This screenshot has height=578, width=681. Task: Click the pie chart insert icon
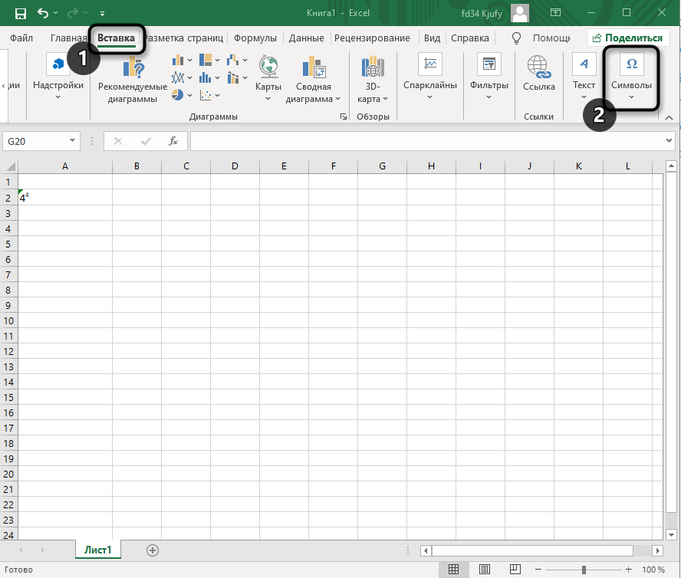click(x=178, y=95)
